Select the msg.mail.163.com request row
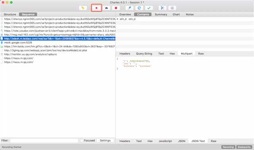 point(58,35)
